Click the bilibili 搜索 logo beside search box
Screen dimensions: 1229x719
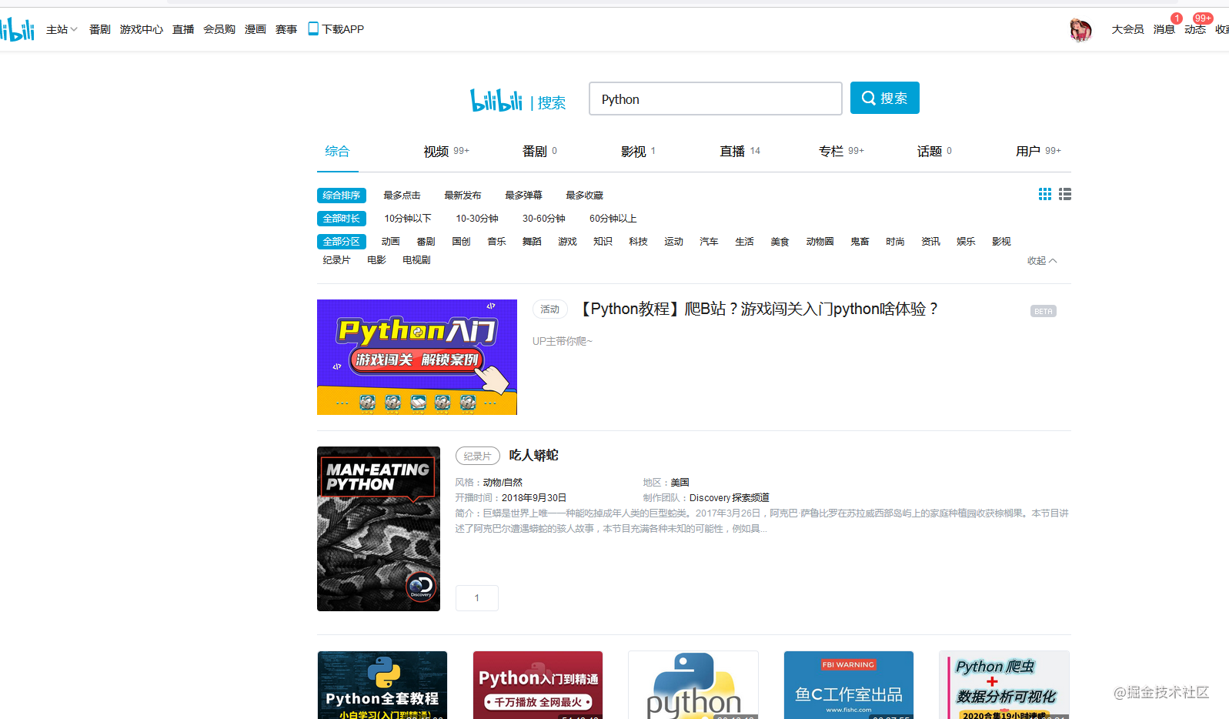[x=518, y=100]
